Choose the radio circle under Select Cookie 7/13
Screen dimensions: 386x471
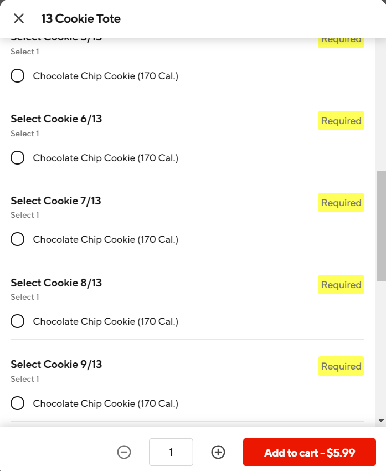coord(17,239)
